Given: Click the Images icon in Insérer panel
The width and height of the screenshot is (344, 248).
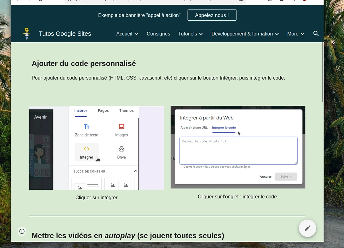Looking at the screenshot, I should (x=121, y=126).
